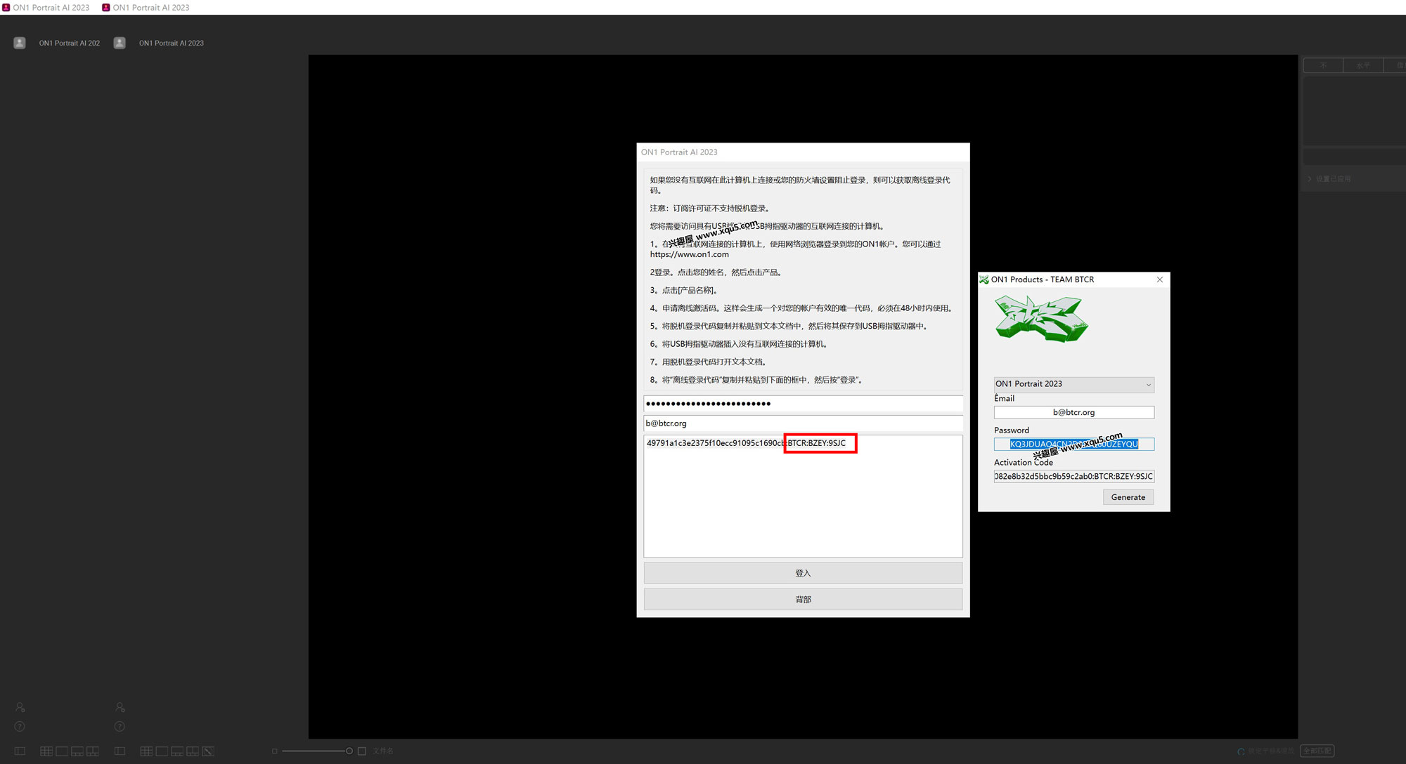Select second ON1 Portrait AI 2023 taskbar window
1406x764 pixels.
tap(146, 7)
